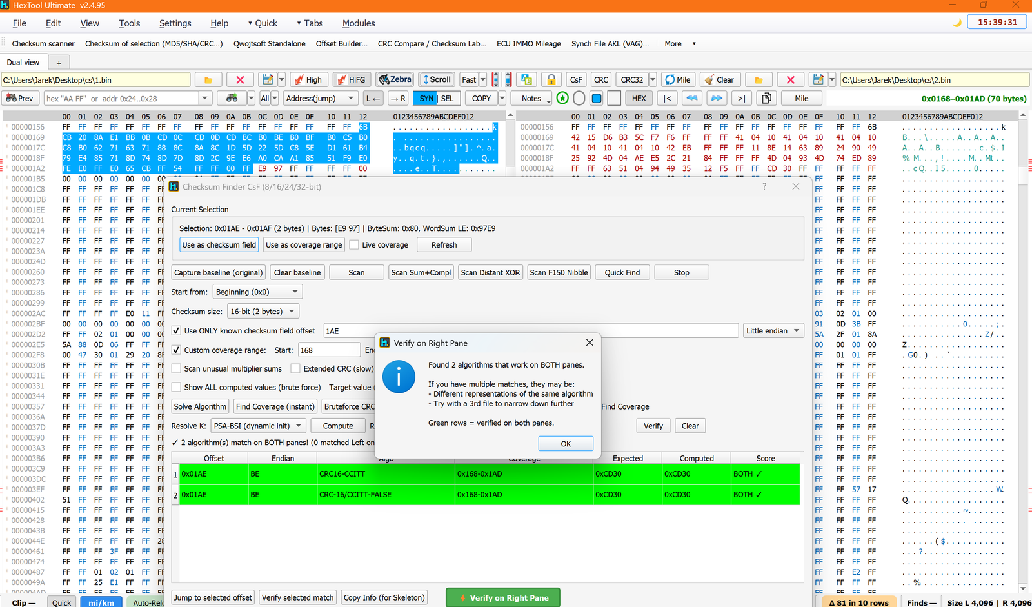Click the HiFG highlight button
Image resolution: width=1032 pixels, height=607 pixels.
pyautogui.click(x=352, y=80)
